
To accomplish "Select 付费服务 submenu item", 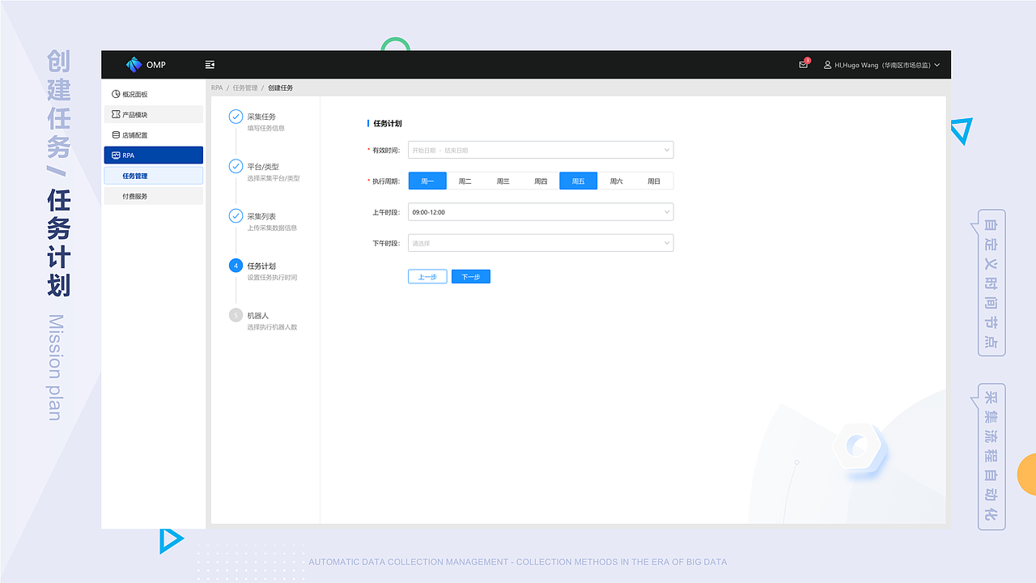I will click(154, 196).
